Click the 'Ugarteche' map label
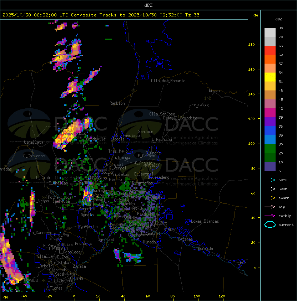297x301 pixels. pyautogui.click(x=88, y=227)
